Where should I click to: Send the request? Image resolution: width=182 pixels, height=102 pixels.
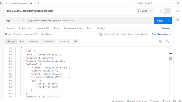pos(160,21)
